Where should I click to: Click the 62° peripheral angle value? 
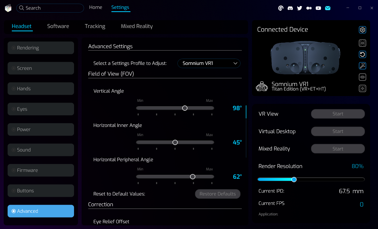pos(237,177)
